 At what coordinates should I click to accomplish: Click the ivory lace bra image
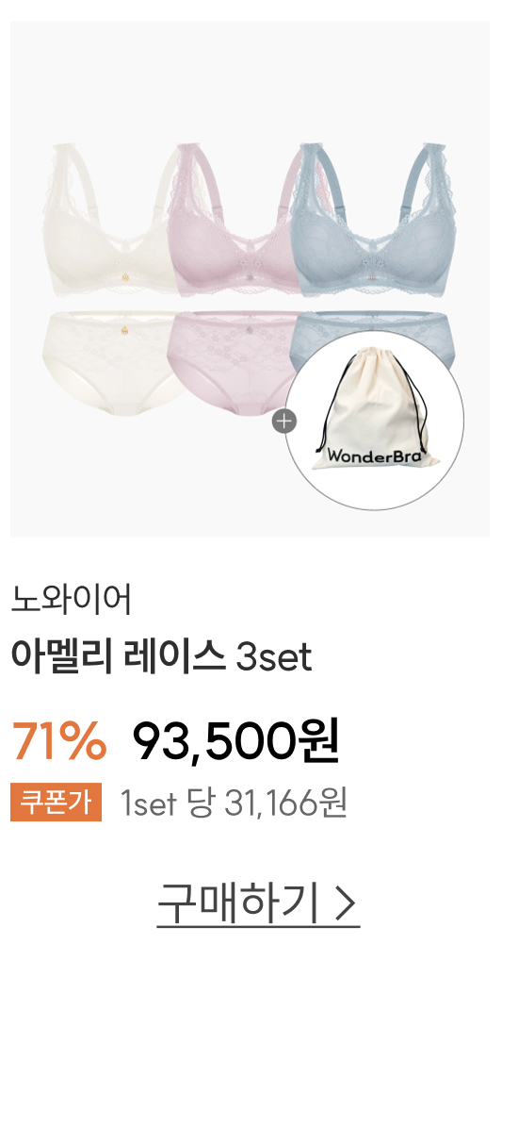[111, 220]
